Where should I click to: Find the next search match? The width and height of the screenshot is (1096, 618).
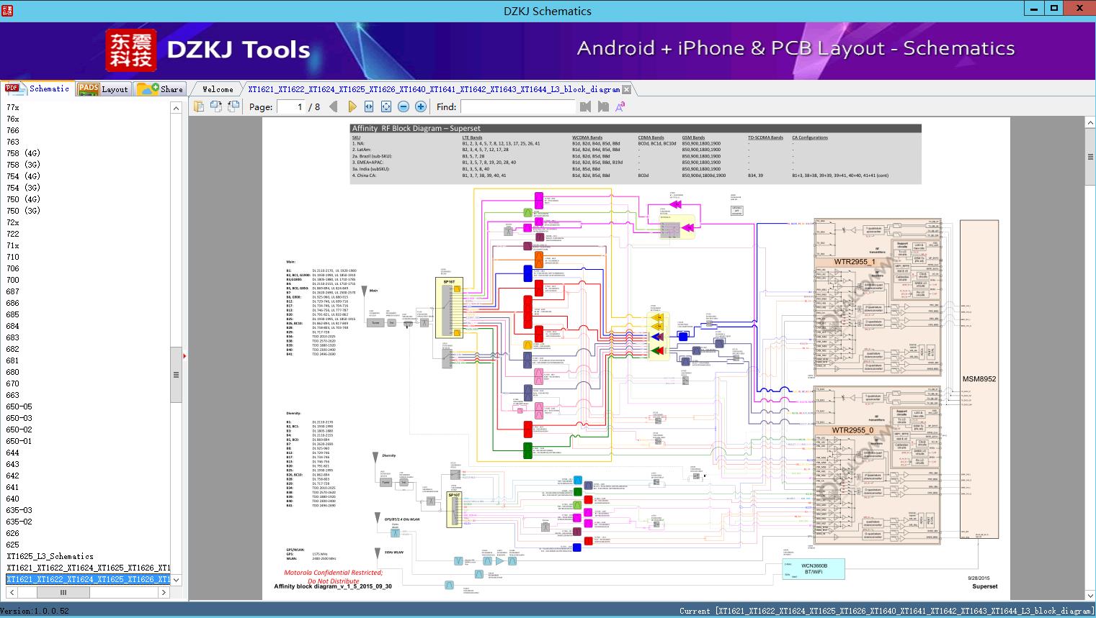pos(603,106)
